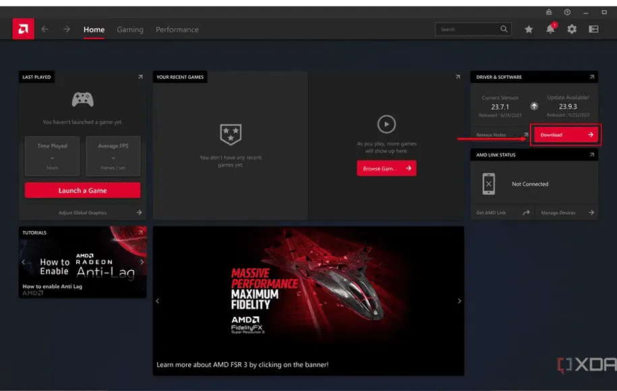This screenshot has width=617, height=391.
Task: Expand the Driver & Software panel
Action: click(591, 77)
